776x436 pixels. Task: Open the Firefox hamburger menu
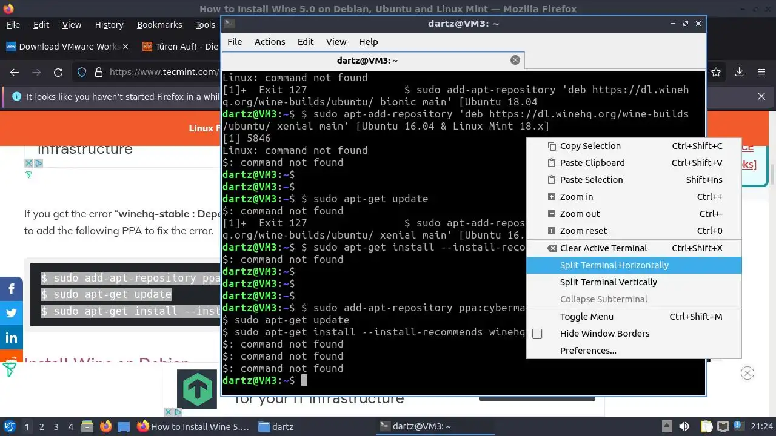[761, 73]
